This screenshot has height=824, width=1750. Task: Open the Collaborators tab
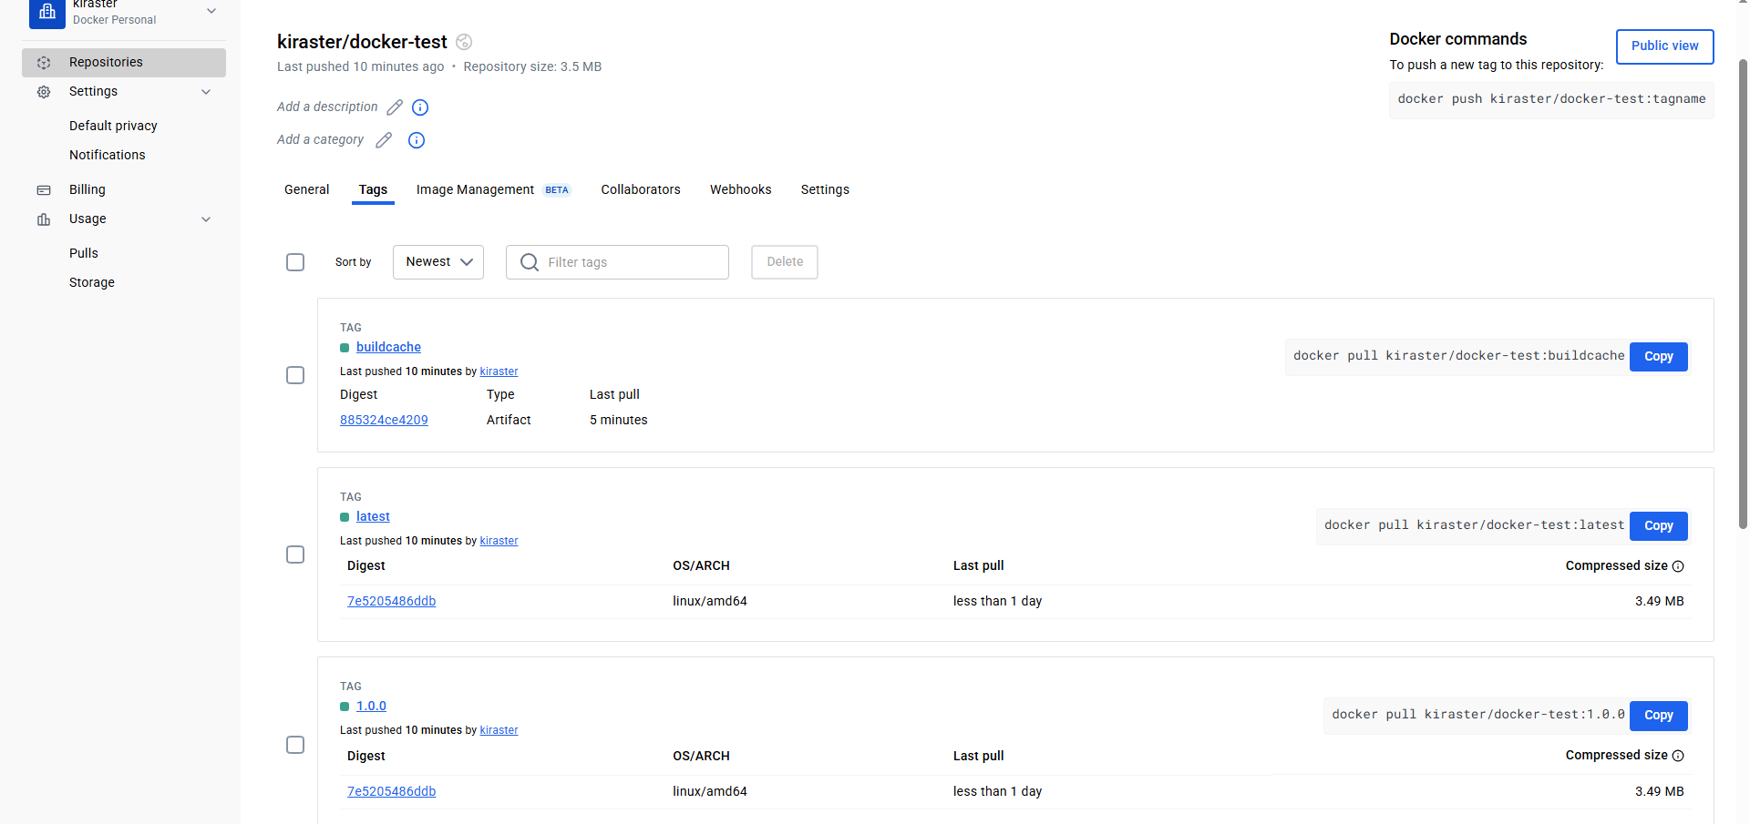[641, 189]
